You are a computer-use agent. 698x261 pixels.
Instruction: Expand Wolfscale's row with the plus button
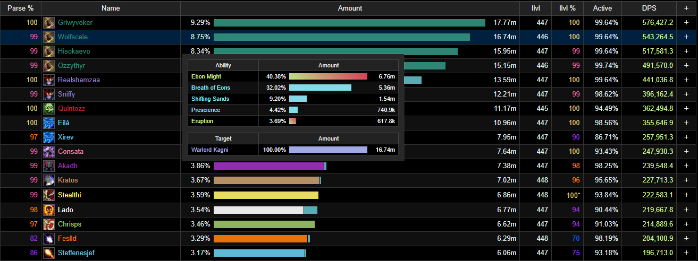686,37
